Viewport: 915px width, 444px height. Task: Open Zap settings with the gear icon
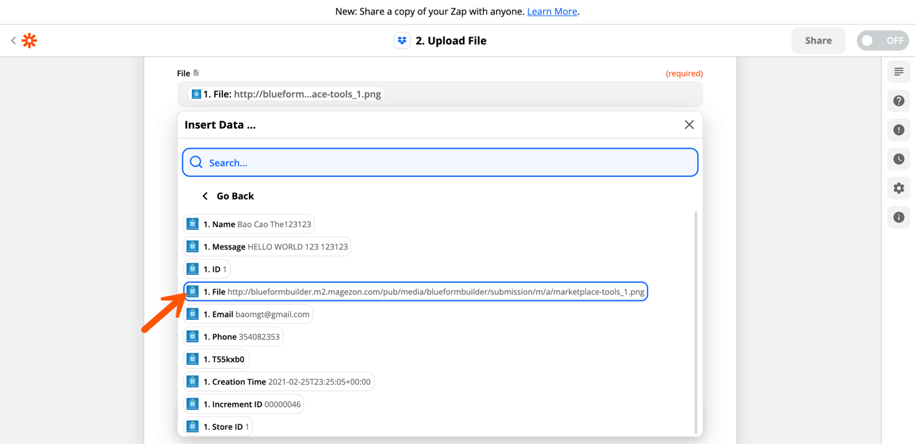[x=899, y=188]
